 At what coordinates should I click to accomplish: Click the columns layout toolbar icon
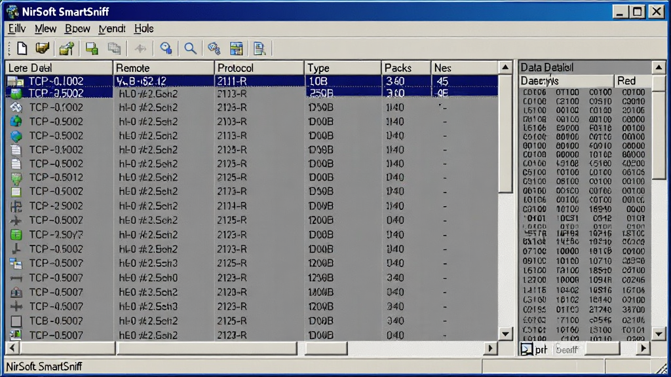236,48
